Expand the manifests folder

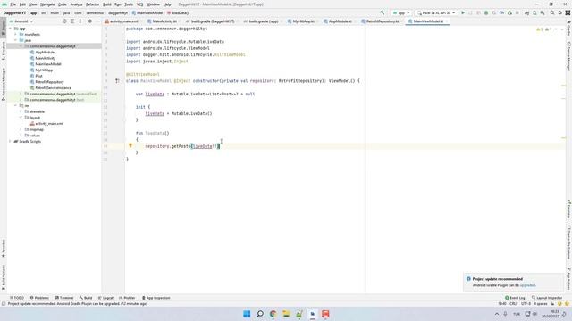click(x=16, y=34)
